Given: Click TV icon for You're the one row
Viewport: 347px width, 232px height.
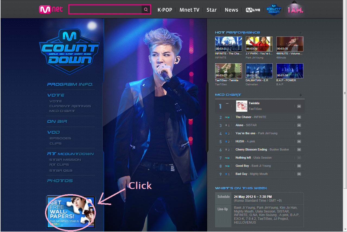Looking at the screenshot, I should [299, 133].
